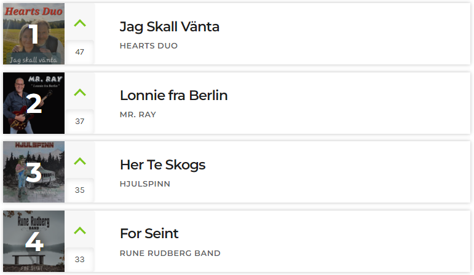474x275 pixels.
Task: Open the song title Lonnie fra Berlin
Action: click(173, 95)
